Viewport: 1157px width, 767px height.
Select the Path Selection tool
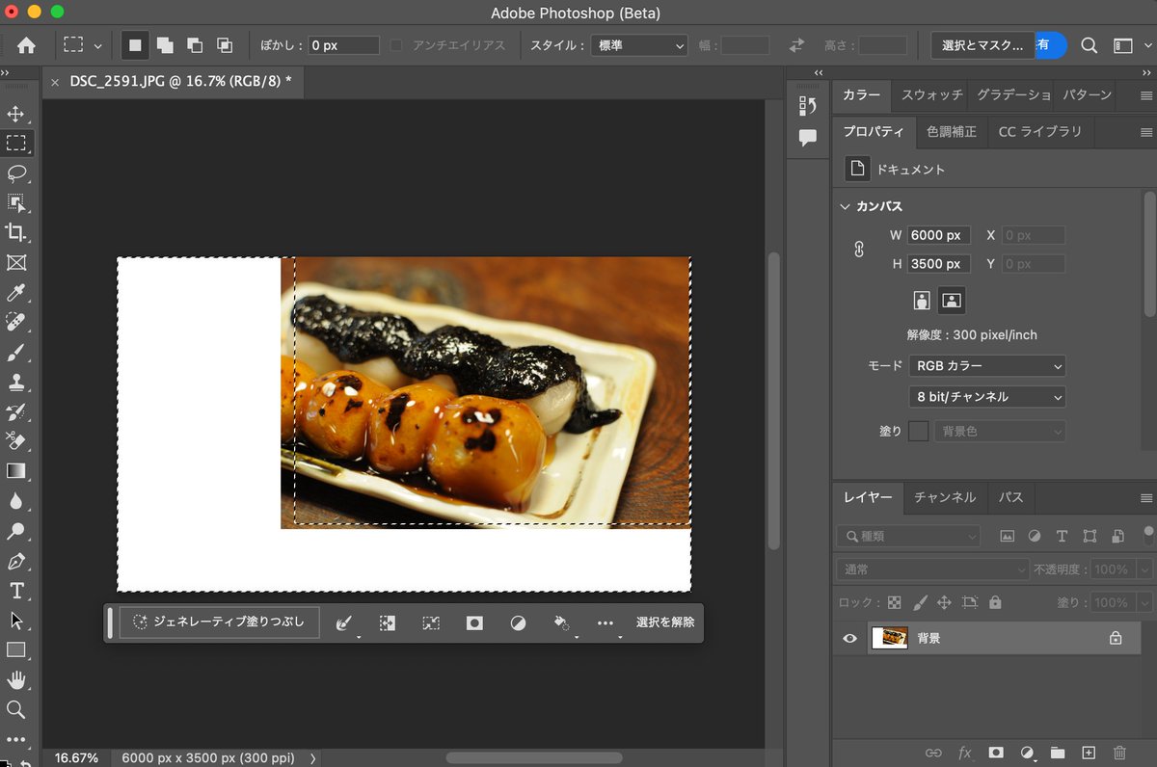16,621
